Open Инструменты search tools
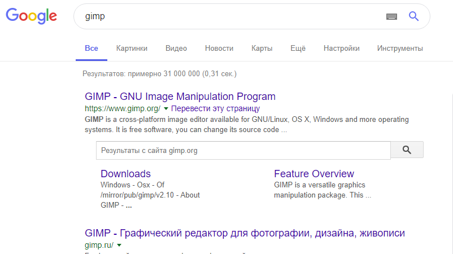 [x=400, y=48]
